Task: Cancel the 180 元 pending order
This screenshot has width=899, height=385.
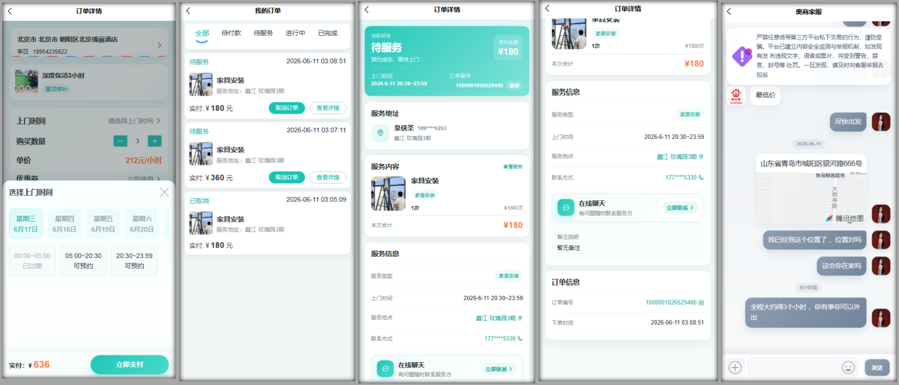Action: 287,108
